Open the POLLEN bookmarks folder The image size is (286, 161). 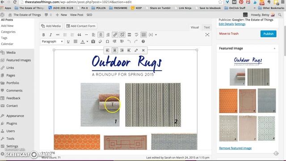[x=98, y=8]
